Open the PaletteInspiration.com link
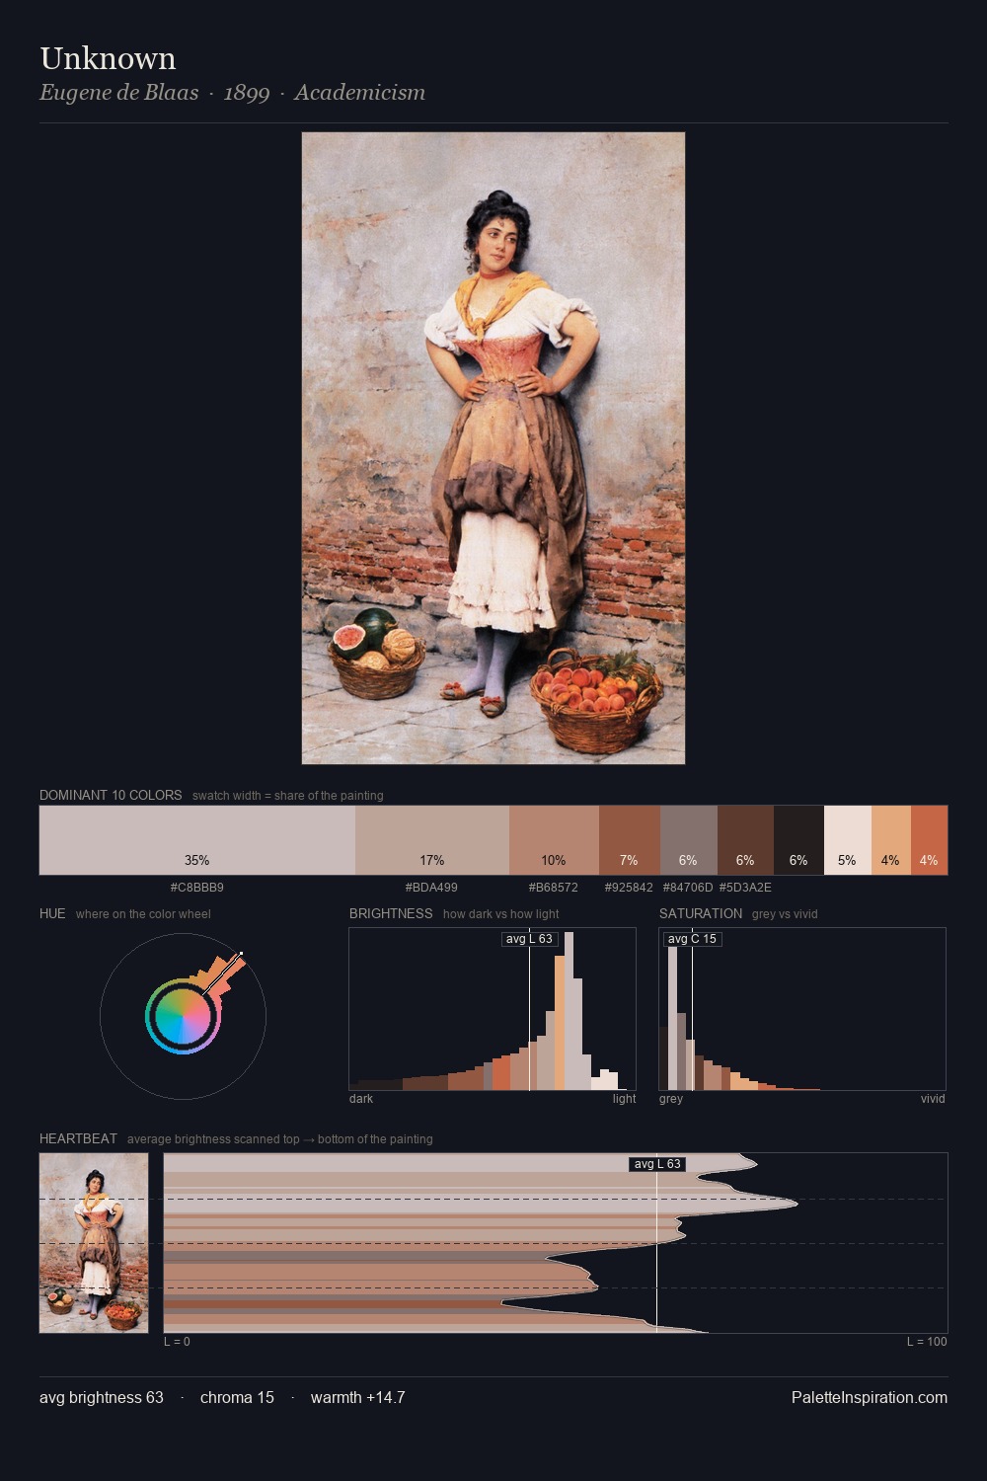The width and height of the screenshot is (987, 1481). [870, 1397]
